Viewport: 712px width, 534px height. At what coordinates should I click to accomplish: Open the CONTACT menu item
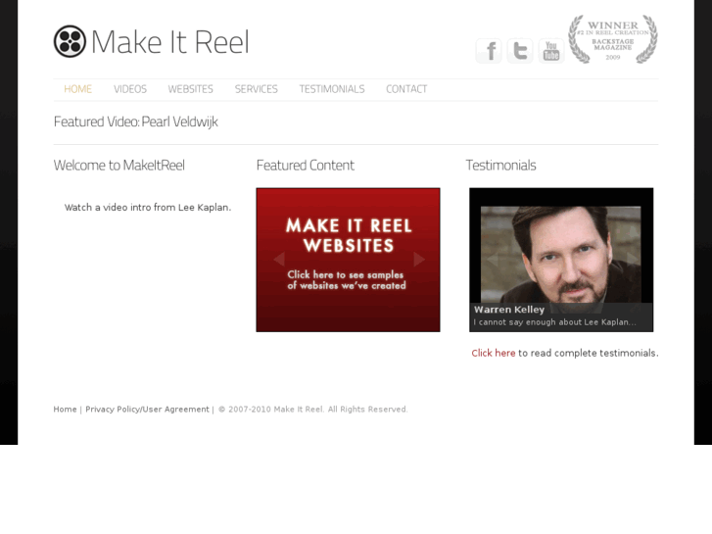point(406,89)
